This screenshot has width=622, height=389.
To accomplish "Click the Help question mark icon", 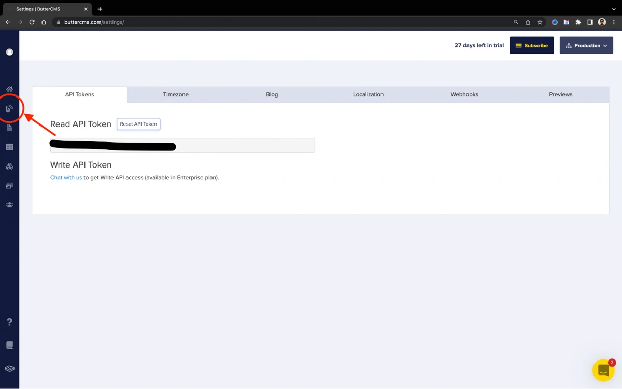I will point(9,322).
